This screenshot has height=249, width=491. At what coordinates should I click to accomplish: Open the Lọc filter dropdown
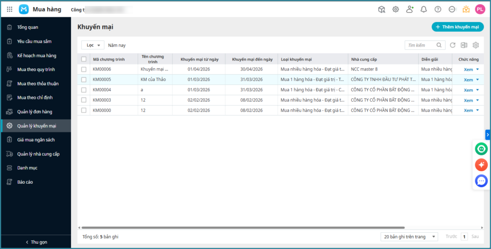[x=93, y=45]
